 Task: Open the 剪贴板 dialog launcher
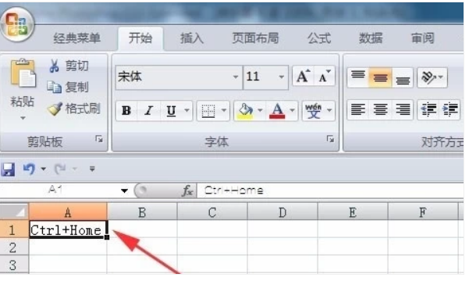pyautogui.click(x=99, y=139)
